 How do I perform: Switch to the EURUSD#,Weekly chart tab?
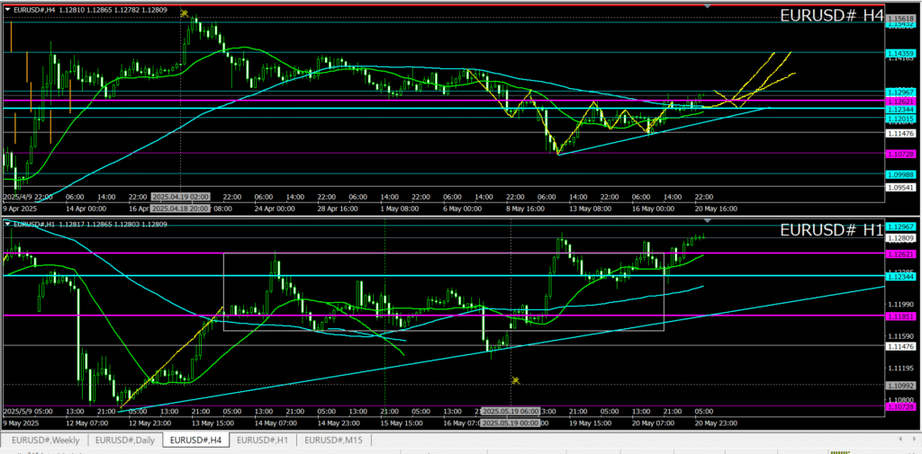[x=45, y=440]
